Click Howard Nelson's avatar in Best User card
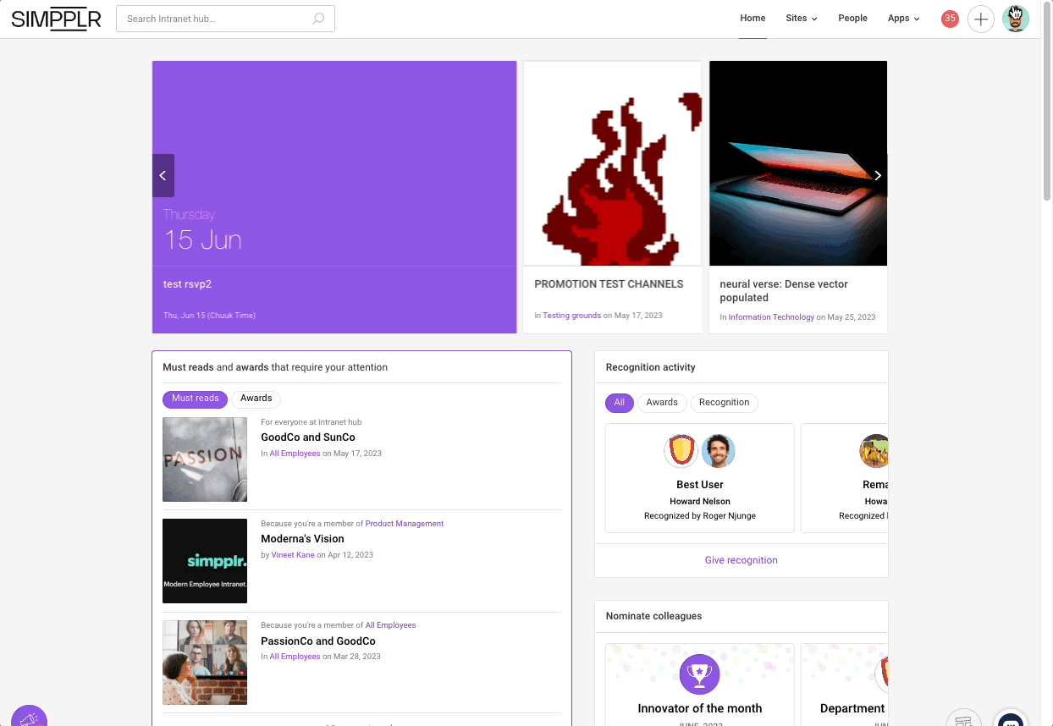 [718, 451]
